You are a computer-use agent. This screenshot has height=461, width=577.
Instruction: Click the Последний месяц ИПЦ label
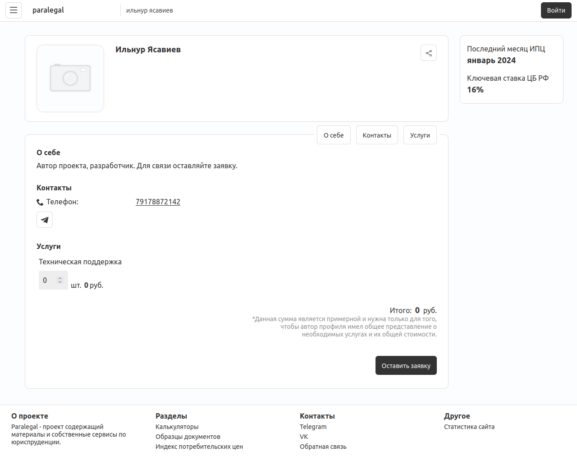point(506,49)
